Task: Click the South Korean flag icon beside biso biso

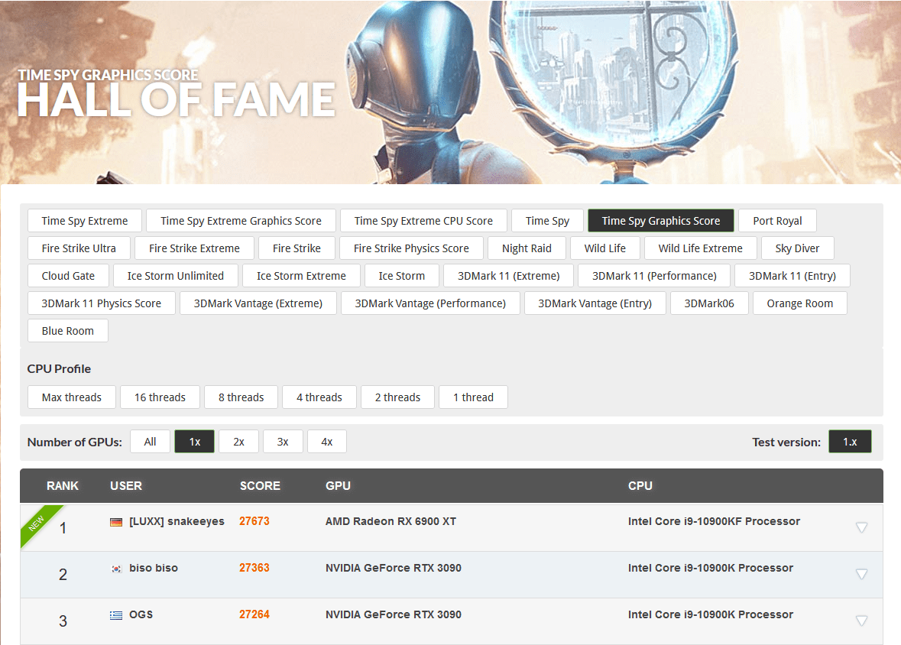Action: point(116,569)
